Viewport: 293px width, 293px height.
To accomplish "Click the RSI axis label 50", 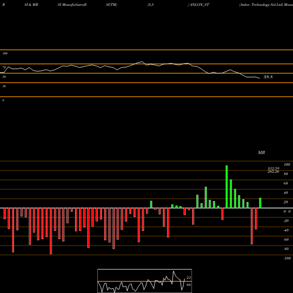I will pos(4,77).
